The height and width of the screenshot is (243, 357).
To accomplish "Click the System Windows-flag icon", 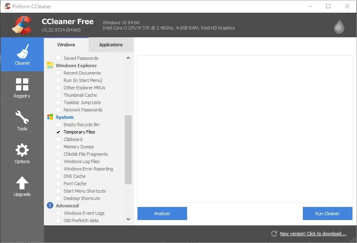I will [x=50, y=117].
